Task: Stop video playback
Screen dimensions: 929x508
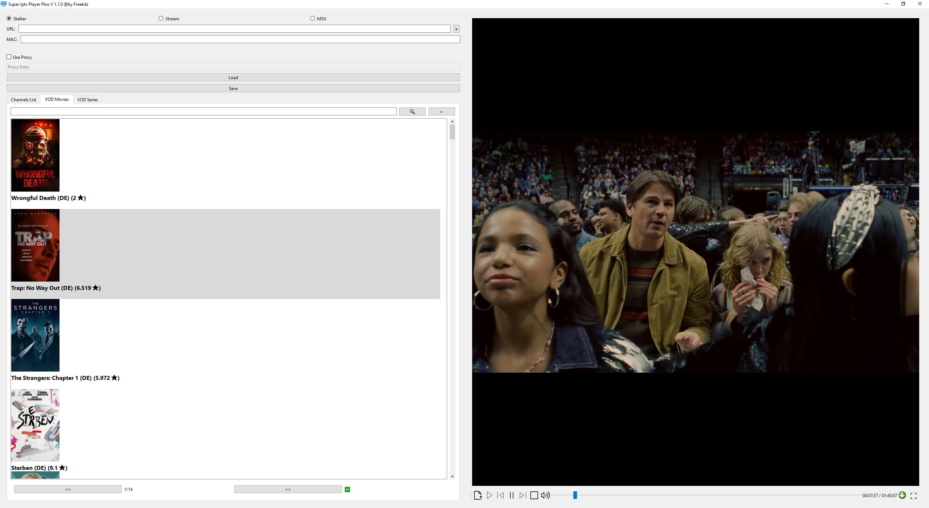Action: (x=534, y=495)
